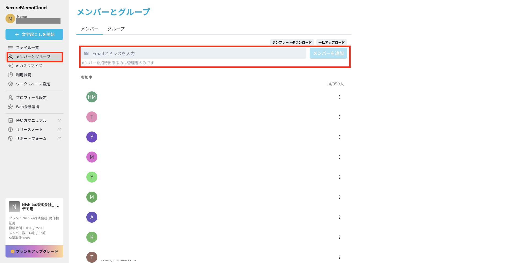Open リリースノート external link
This screenshot has width=528, height=263.
pos(29,130)
